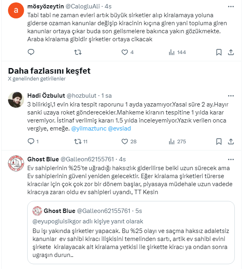Open reply icon on Hadi Özbulut's tweet
The height and width of the screenshot is (269, 244).
[x=31, y=141]
